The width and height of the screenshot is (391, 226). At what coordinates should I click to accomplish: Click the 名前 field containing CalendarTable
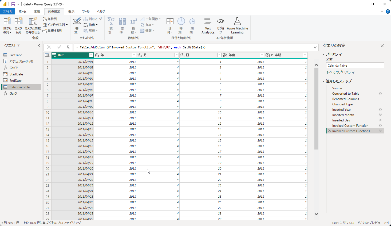click(x=355, y=66)
